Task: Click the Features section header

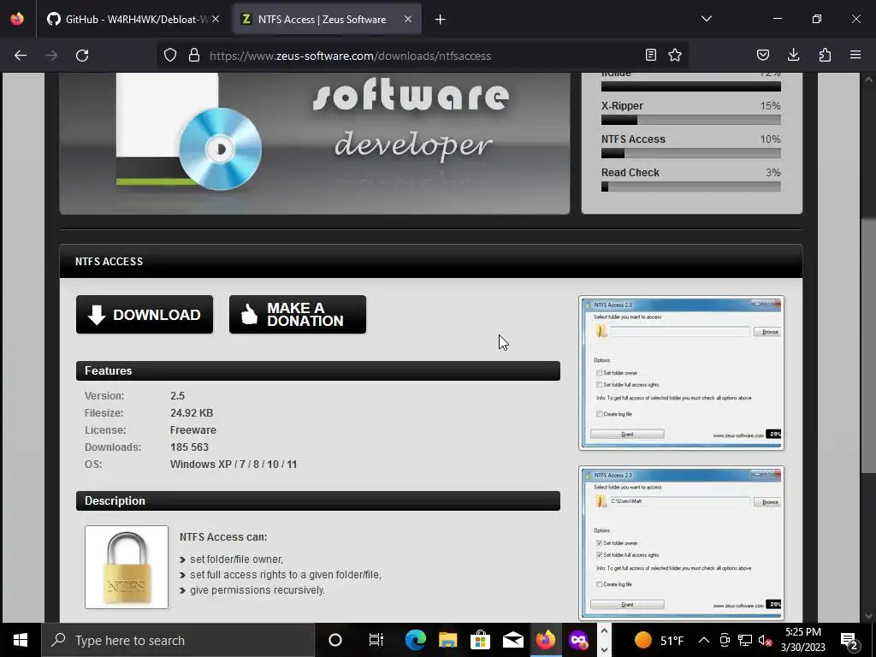Action: coord(318,371)
